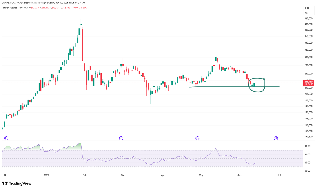Click the Apr label on time axis

coord(163,175)
